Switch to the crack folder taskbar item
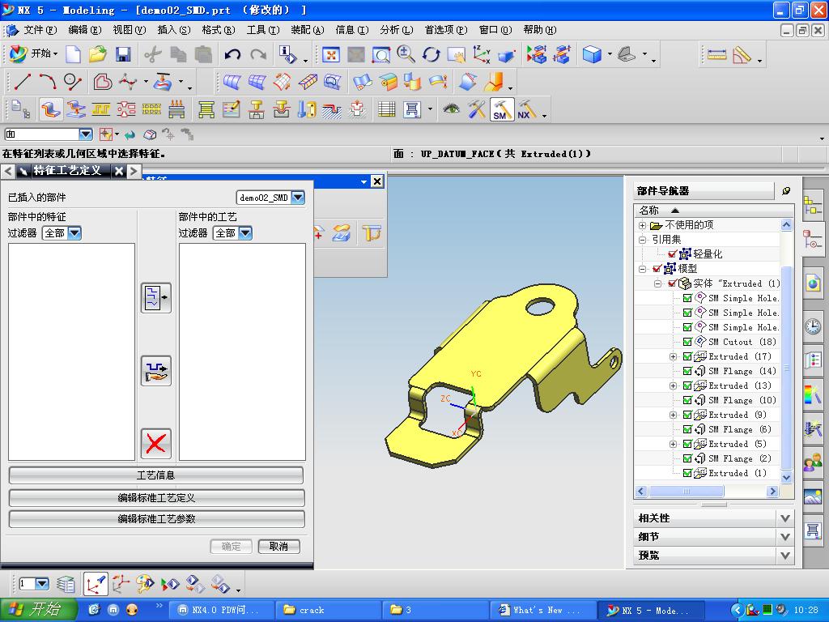The image size is (829, 622). (x=328, y=610)
